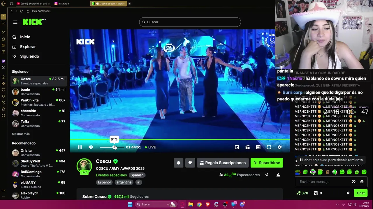
Task: Open X icon in Opera sidebar
Action: click(x=3, y=67)
